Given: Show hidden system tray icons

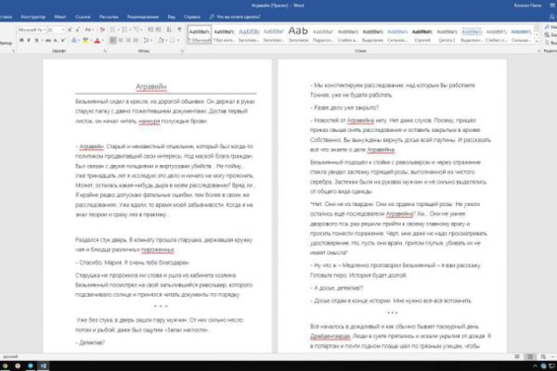Looking at the screenshot, I should (535, 365).
